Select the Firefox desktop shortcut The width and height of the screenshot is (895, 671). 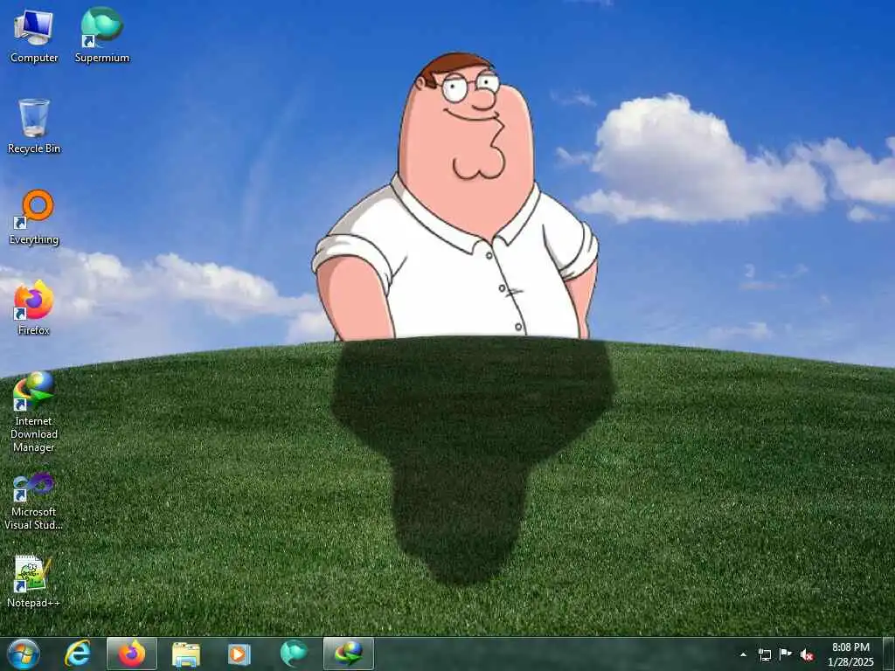point(34,308)
